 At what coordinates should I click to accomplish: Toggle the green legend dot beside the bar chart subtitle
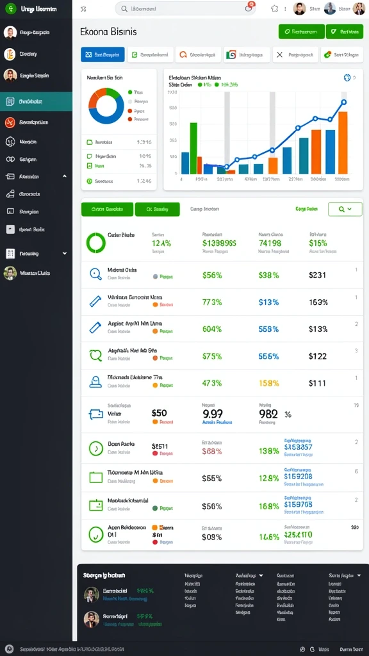200,85
